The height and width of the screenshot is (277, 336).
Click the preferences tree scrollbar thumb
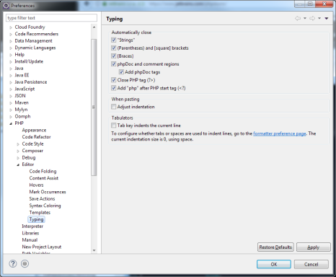(94, 107)
